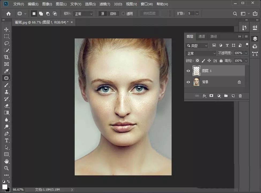The width and height of the screenshot is (261, 193).
Task: Select the Eyedropper tool
Action: tap(6, 71)
